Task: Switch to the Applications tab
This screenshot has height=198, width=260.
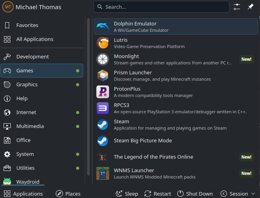Action: [23, 194]
